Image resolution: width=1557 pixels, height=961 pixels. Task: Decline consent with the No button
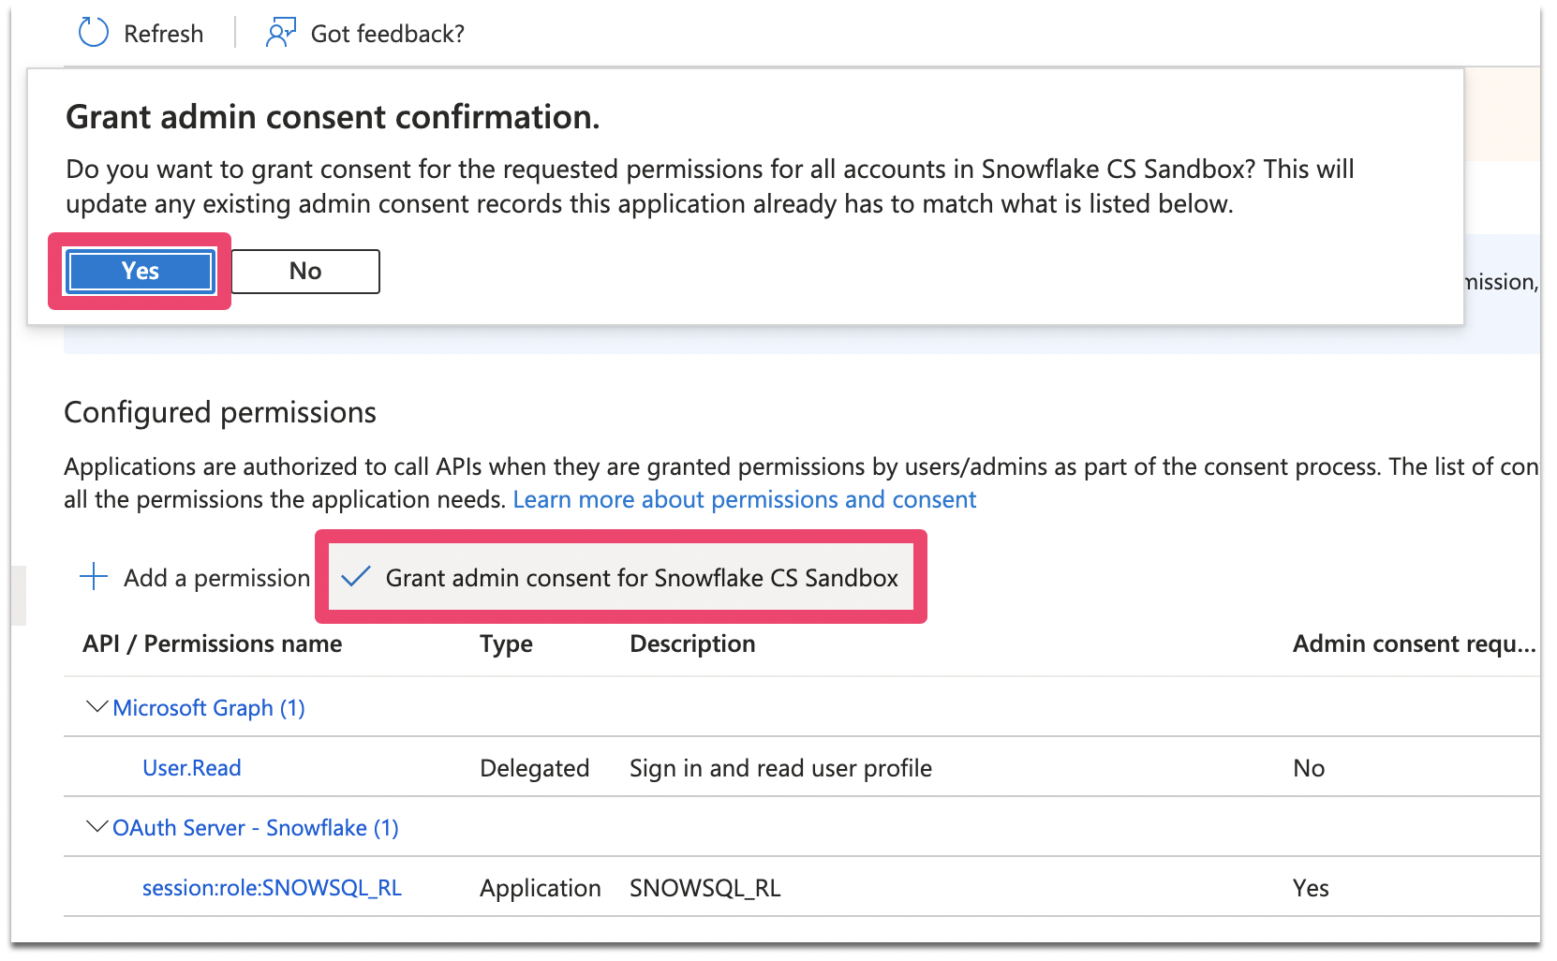305,272
